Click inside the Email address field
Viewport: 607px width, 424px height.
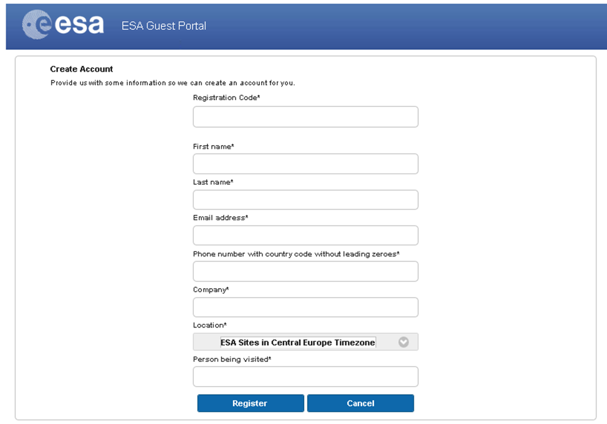point(305,235)
